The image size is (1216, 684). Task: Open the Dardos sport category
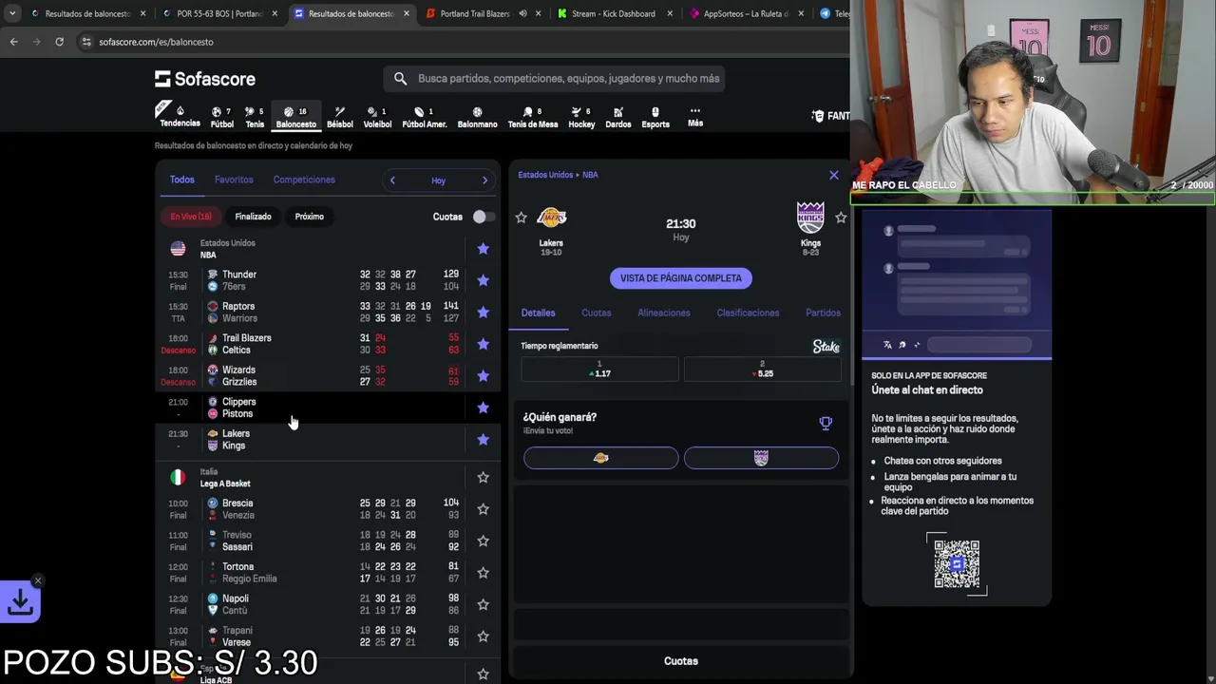pyautogui.click(x=618, y=117)
